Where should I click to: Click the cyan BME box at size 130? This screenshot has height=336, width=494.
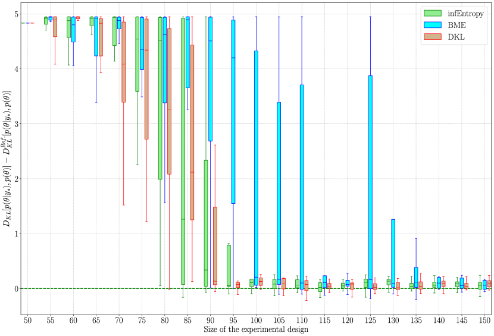click(393, 253)
